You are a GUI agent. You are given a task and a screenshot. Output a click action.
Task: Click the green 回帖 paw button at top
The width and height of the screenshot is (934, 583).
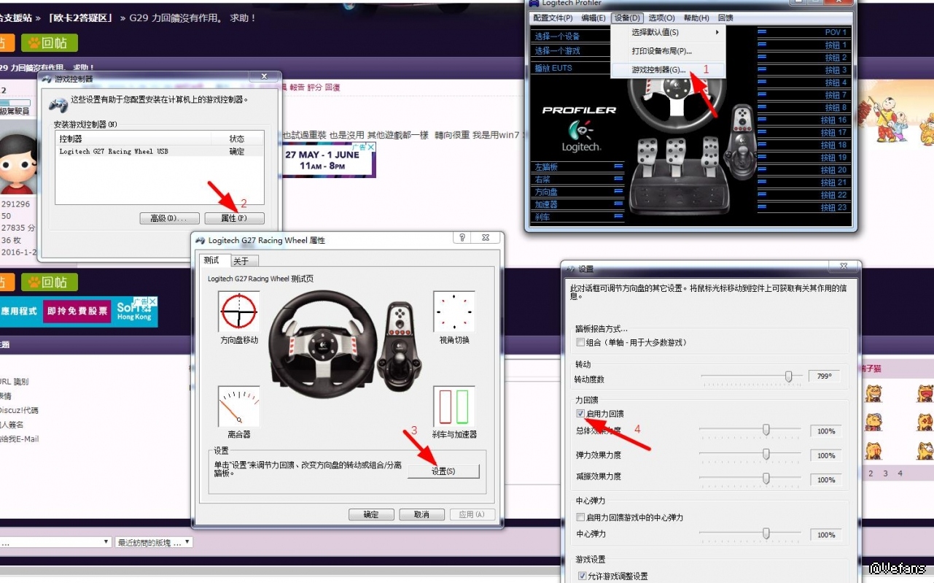(x=50, y=43)
